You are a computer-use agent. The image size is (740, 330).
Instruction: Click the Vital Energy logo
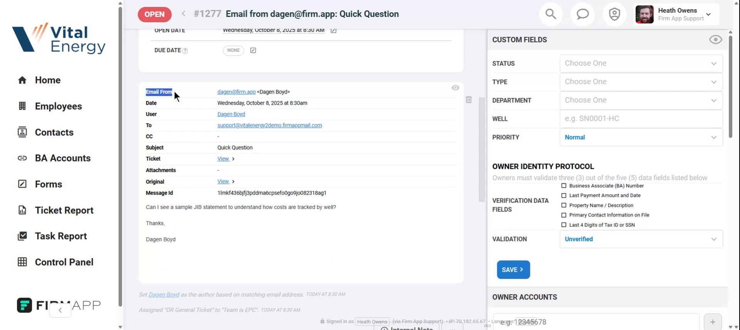[59, 38]
